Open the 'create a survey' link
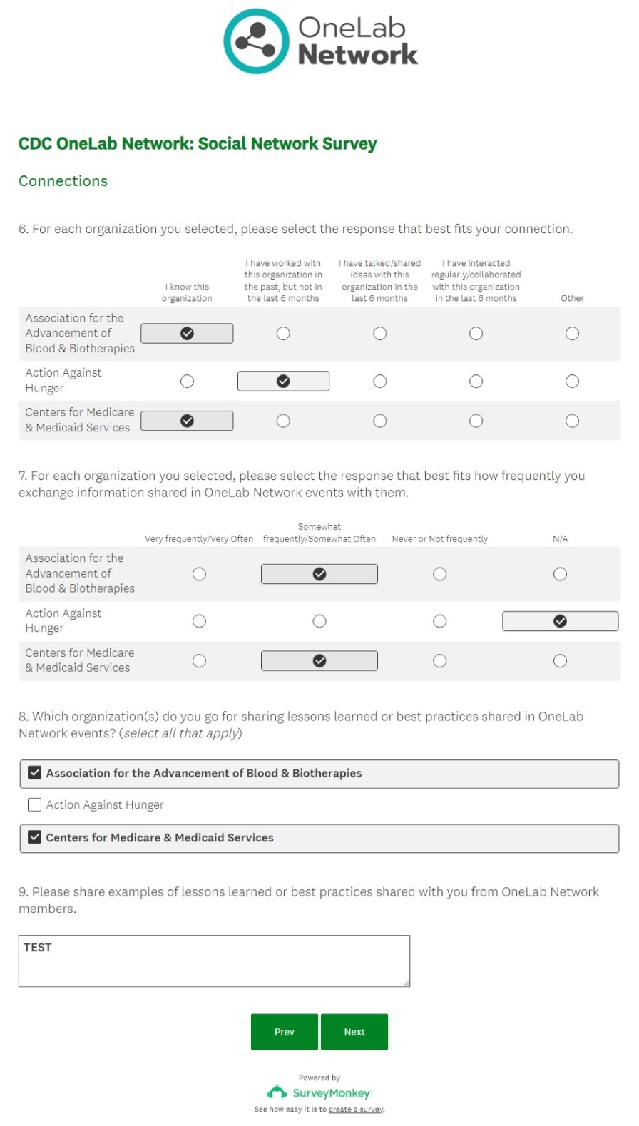 [x=356, y=1110]
